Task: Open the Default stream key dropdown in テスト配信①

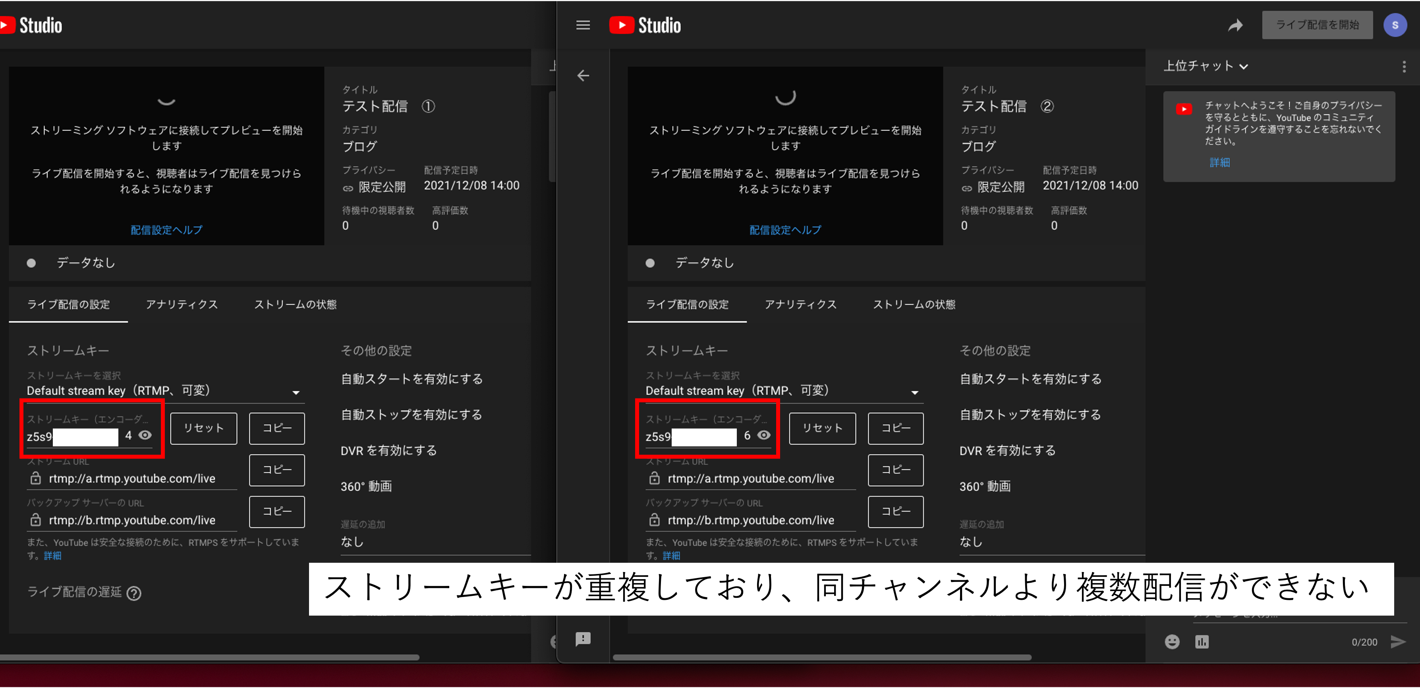Action: click(296, 392)
